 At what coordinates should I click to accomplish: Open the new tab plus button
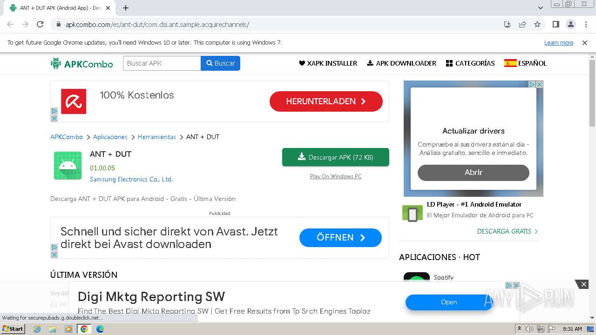click(x=126, y=8)
